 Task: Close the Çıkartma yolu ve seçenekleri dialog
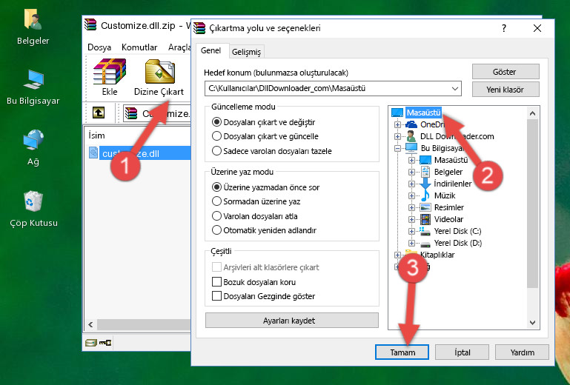click(537, 28)
